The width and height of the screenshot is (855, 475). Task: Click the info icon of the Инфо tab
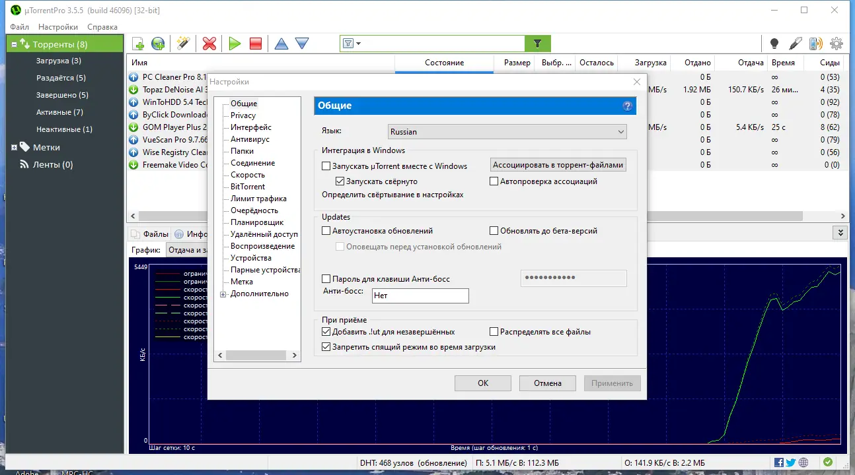(179, 234)
